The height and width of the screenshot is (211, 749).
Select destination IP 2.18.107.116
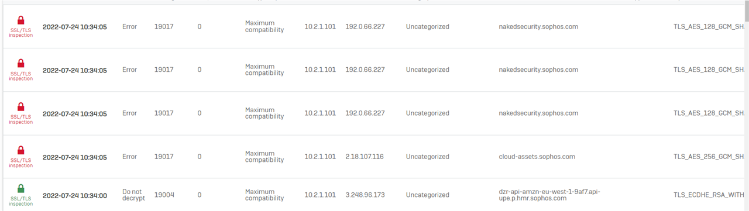(365, 157)
